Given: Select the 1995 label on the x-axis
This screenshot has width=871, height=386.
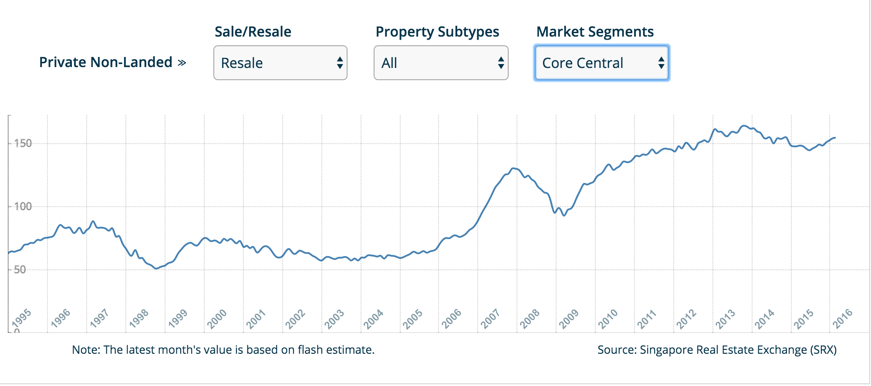Looking at the screenshot, I should point(21,318).
